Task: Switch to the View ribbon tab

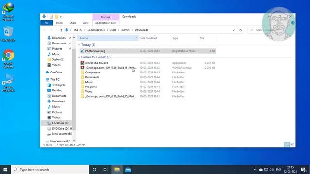Action: (x=85, y=23)
